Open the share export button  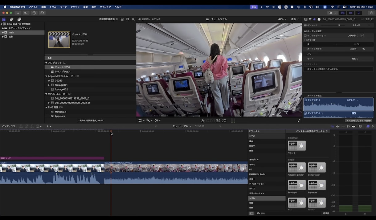tap(371, 13)
